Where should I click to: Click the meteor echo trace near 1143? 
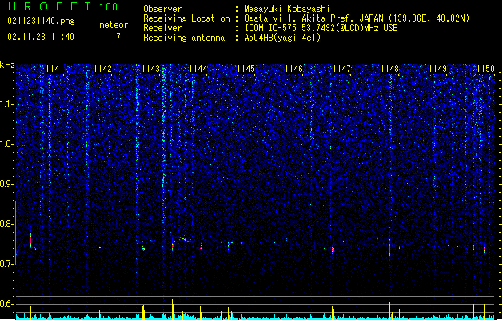(x=143, y=248)
